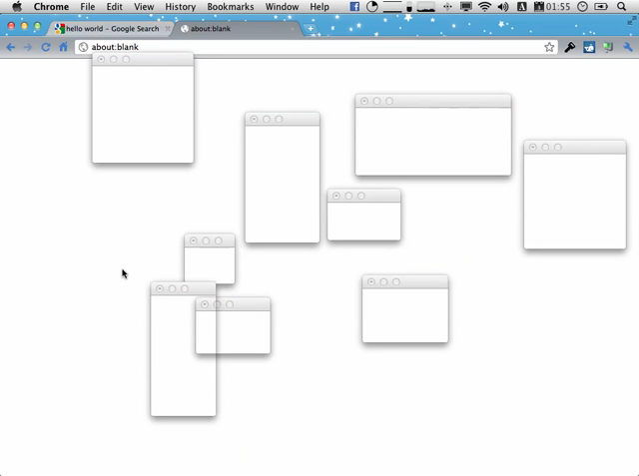Viewport: 639px width, 476px height.
Task: Open the Chrome wrench menu
Action: [628, 47]
